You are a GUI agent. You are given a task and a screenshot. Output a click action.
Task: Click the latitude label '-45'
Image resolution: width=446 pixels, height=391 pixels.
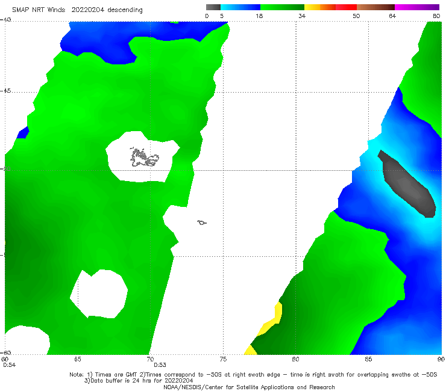coord(5,91)
